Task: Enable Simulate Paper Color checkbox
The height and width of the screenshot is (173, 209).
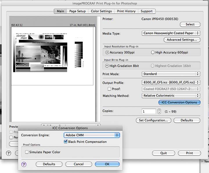Action: 27,152
